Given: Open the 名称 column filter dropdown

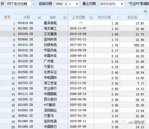Looking at the screenshot, I should point(65,17).
